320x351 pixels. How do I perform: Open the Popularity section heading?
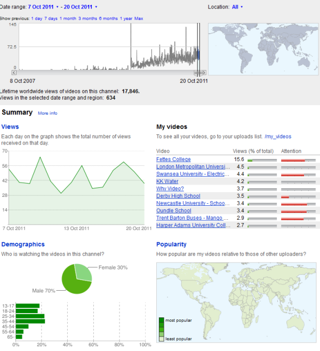pyautogui.click(x=171, y=244)
